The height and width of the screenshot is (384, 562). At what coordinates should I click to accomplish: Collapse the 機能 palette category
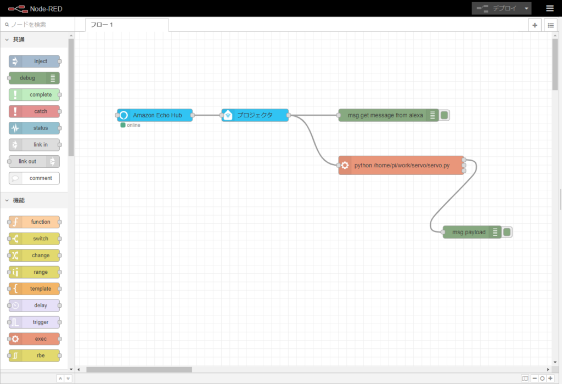pyautogui.click(x=7, y=200)
